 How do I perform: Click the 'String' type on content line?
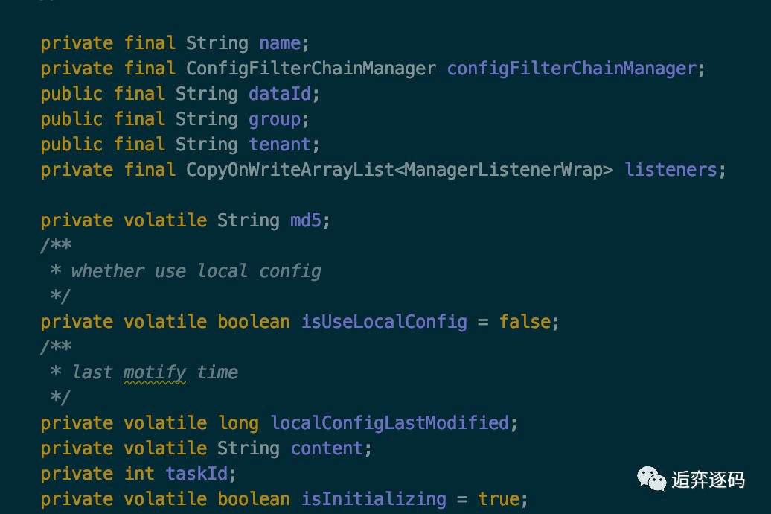click(x=249, y=448)
